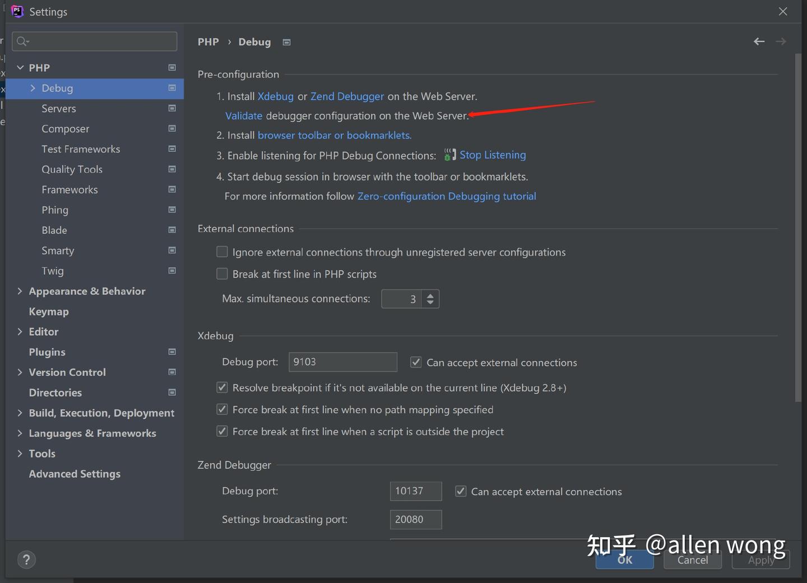Screen dimensions: 807x583
Task: Expand Build, Execution, Deployment section
Action: click(x=20, y=413)
